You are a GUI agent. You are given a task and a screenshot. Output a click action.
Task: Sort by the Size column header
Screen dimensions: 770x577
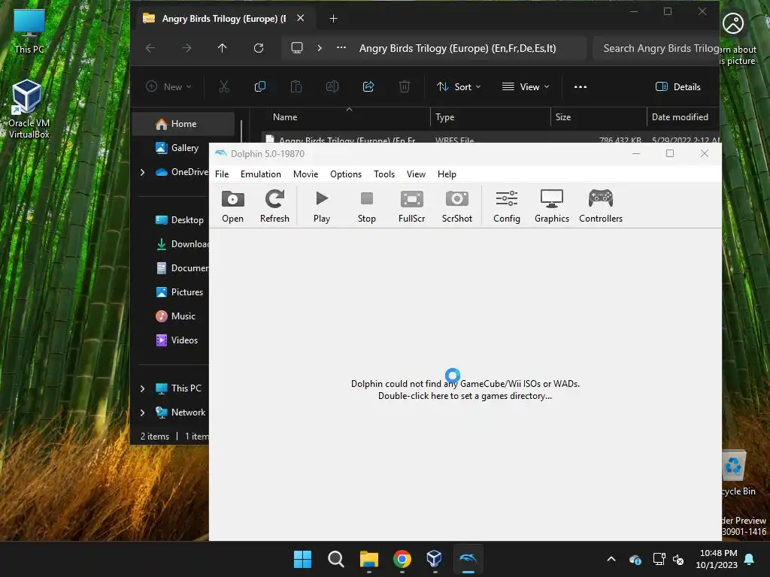point(562,117)
